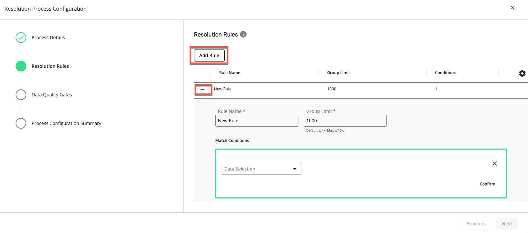
Task: Focus the Rule Name text field
Action: 257,121
